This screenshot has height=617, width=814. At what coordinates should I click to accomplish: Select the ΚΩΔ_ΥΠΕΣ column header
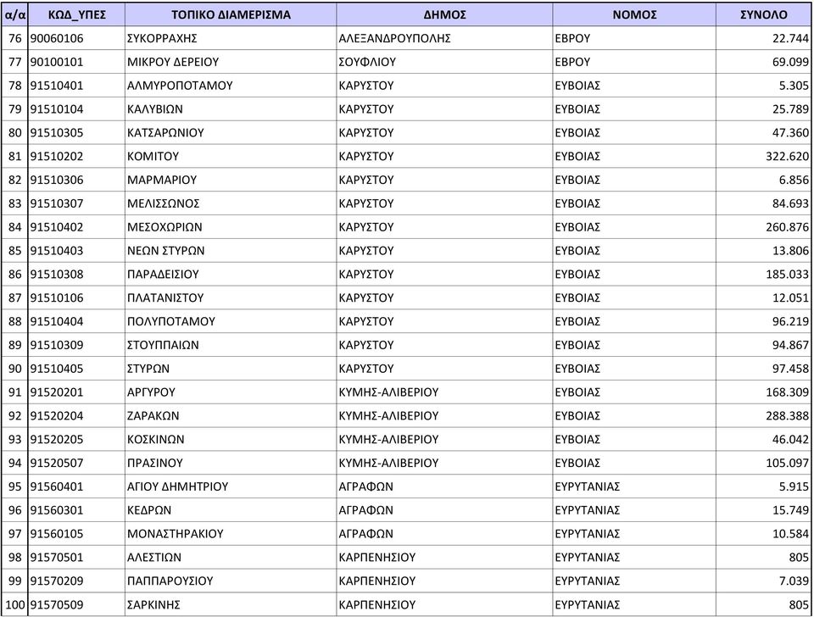click(76, 14)
